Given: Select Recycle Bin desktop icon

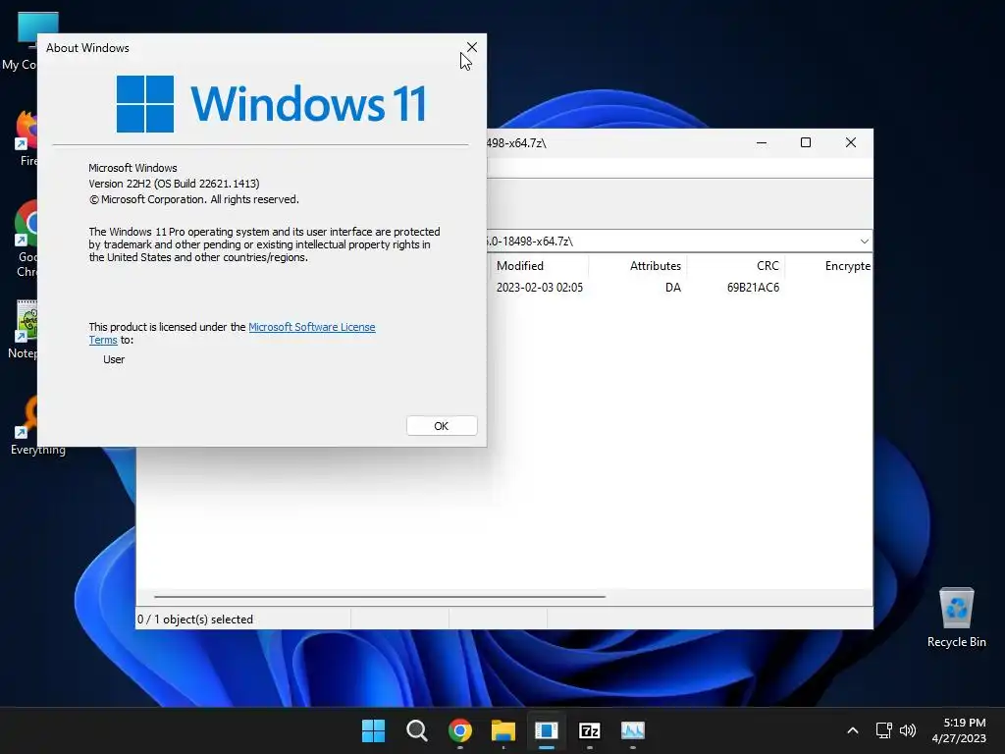Looking at the screenshot, I should pos(956,618).
